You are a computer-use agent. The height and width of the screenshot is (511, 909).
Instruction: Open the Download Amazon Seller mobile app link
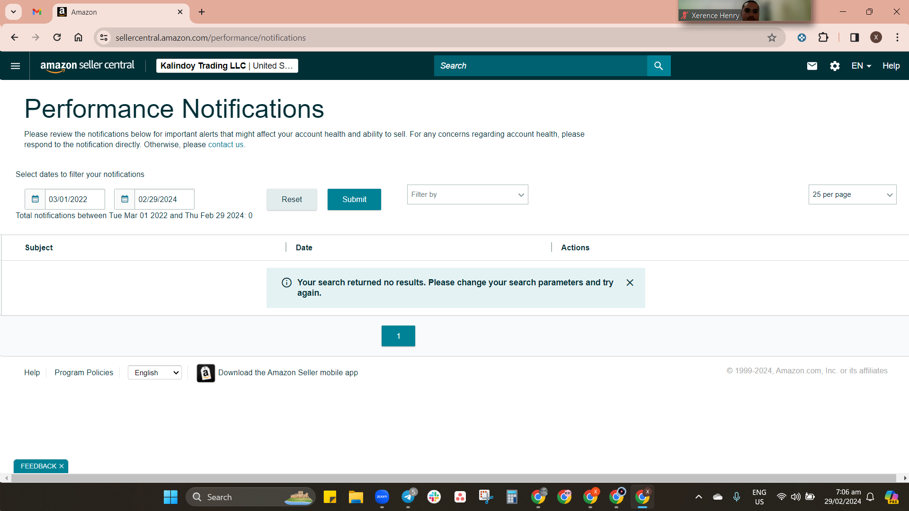[x=288, y=373]
